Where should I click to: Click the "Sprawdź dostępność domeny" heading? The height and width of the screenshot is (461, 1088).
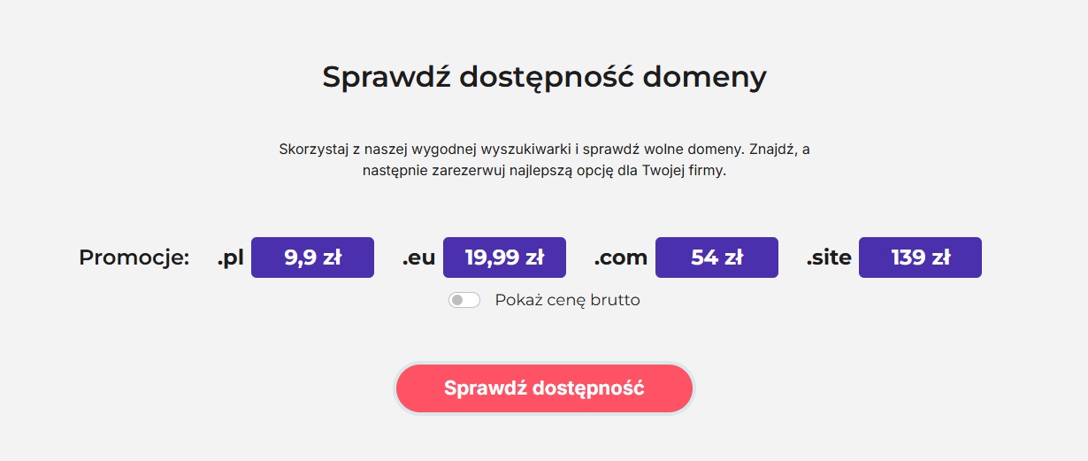[x=544, y=77]
